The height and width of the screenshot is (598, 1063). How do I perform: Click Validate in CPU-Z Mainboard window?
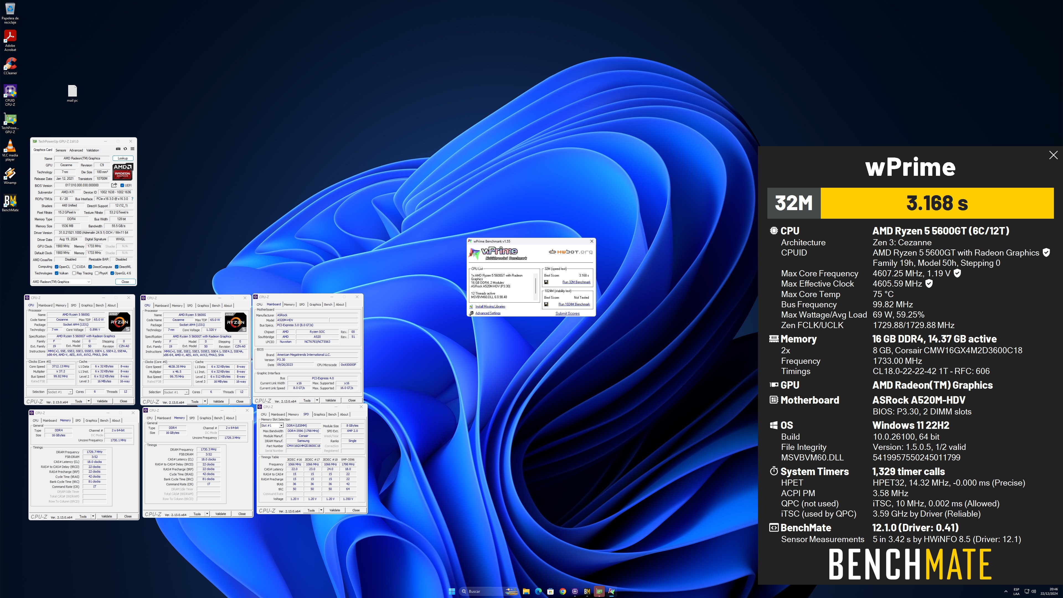pos(331,400)
